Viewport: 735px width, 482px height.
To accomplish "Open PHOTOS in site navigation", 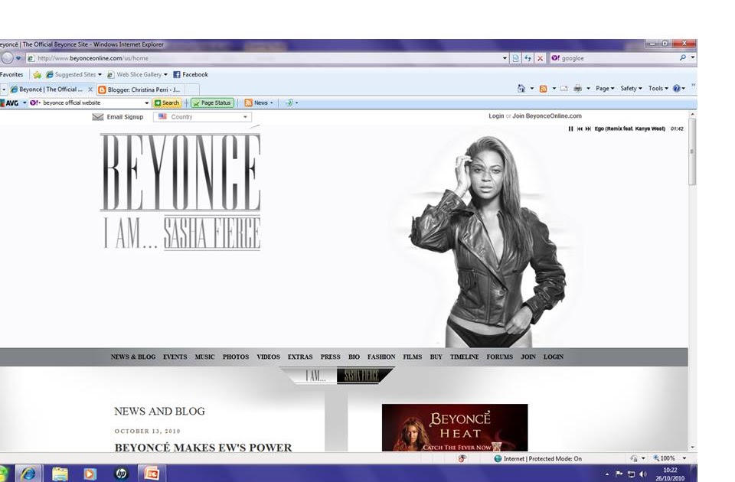I will pyautogui.click(x=236, y=357).
